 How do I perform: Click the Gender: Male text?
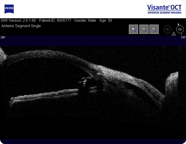click(85, 20)
